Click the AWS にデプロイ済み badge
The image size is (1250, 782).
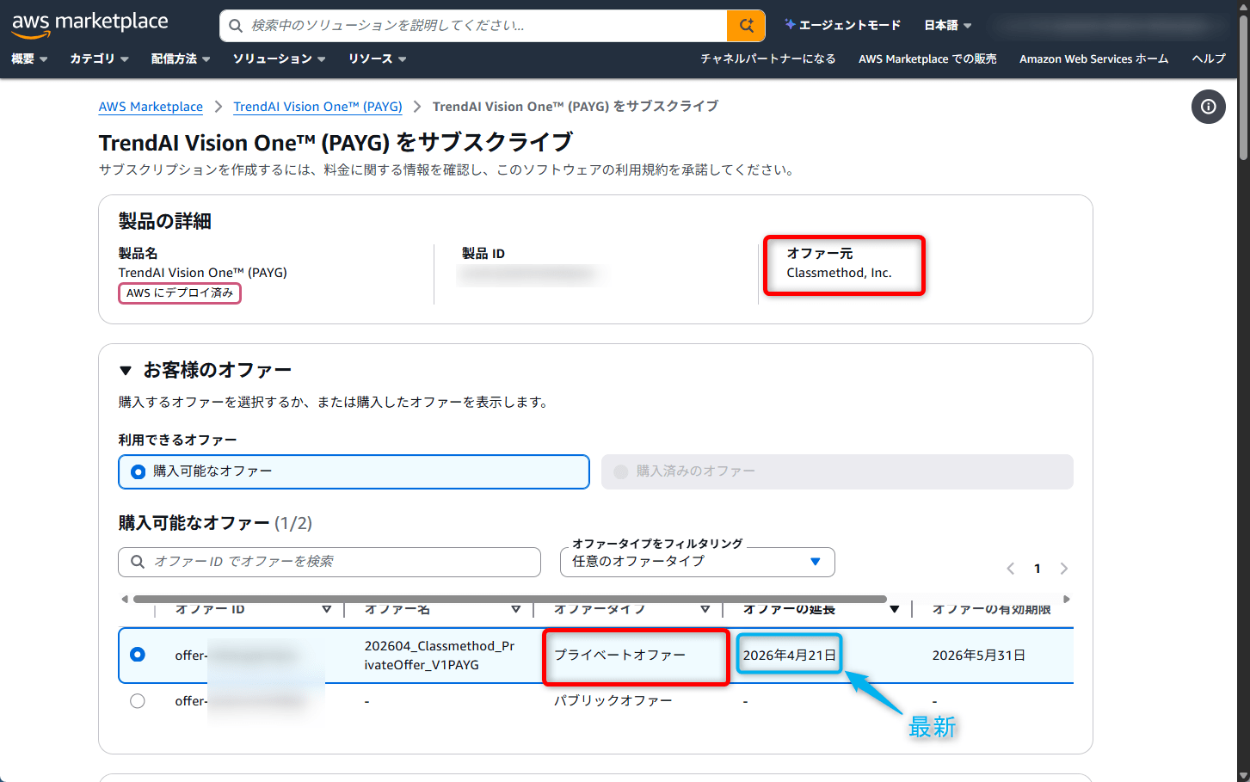click(x=180, y=293)
